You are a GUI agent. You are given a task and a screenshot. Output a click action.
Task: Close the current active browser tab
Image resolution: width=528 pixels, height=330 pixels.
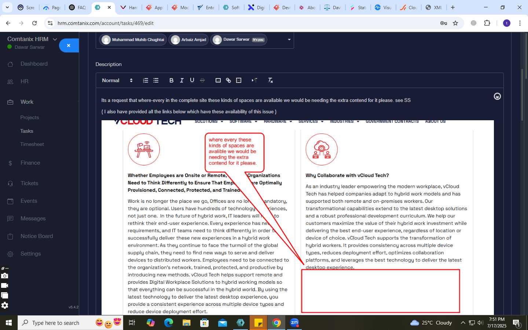point(109,7)
